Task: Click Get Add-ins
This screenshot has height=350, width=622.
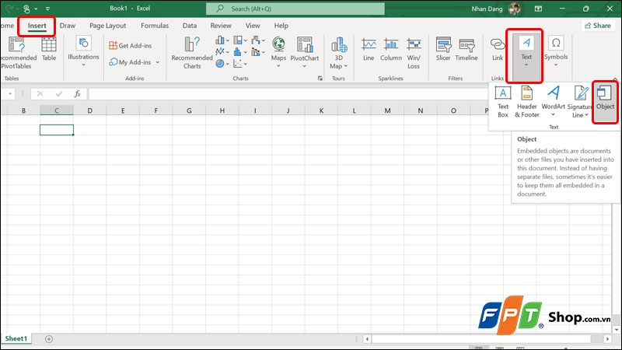Action: tap(130, 46)
